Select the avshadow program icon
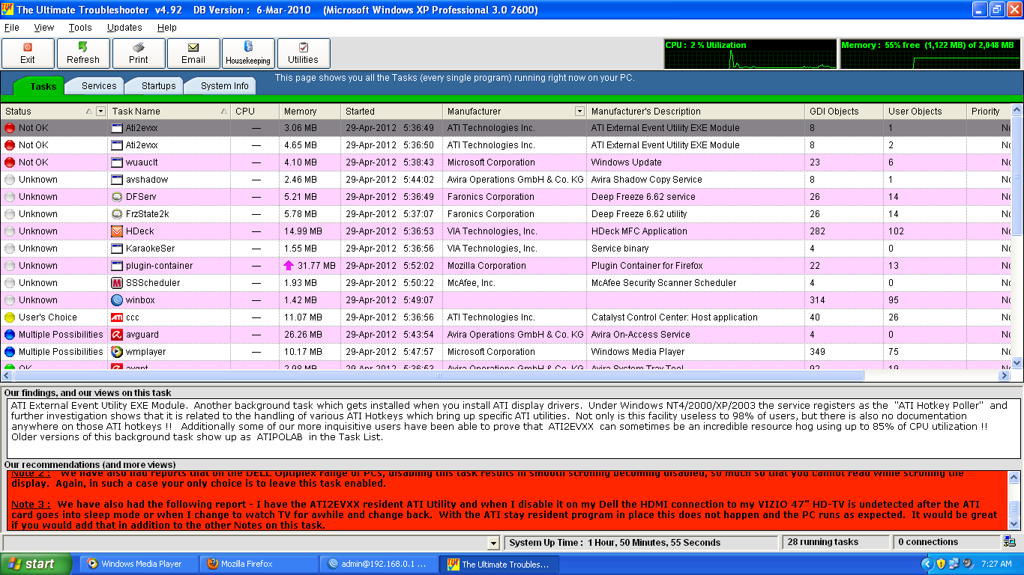The image size is (1024, 575). pyautogui.click(x=117, y=180)
